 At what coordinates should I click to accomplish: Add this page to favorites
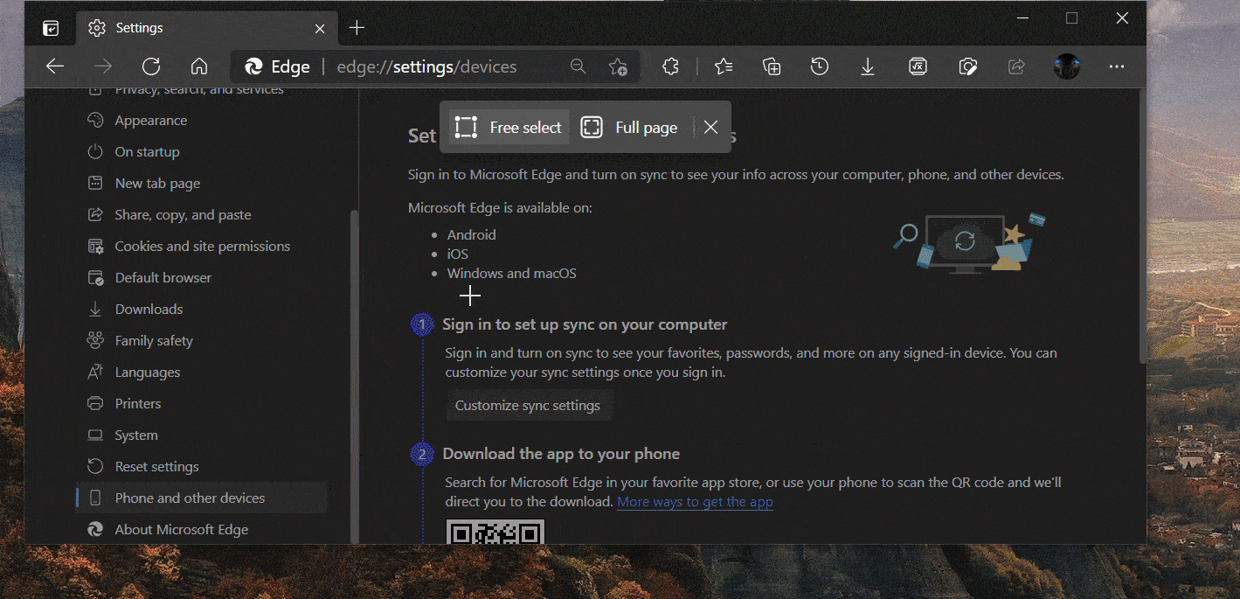click(618, 66)
